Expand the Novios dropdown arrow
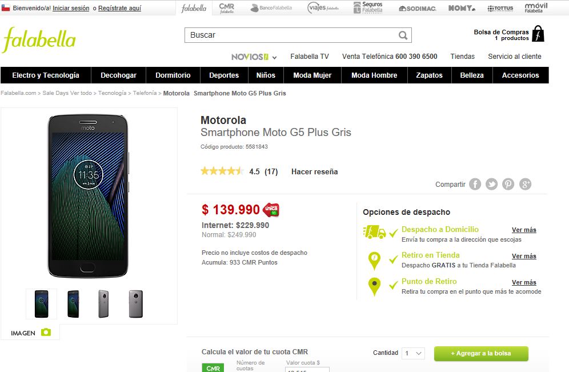Viewport: 569px width, 372px height. click(x=275, y=57)
